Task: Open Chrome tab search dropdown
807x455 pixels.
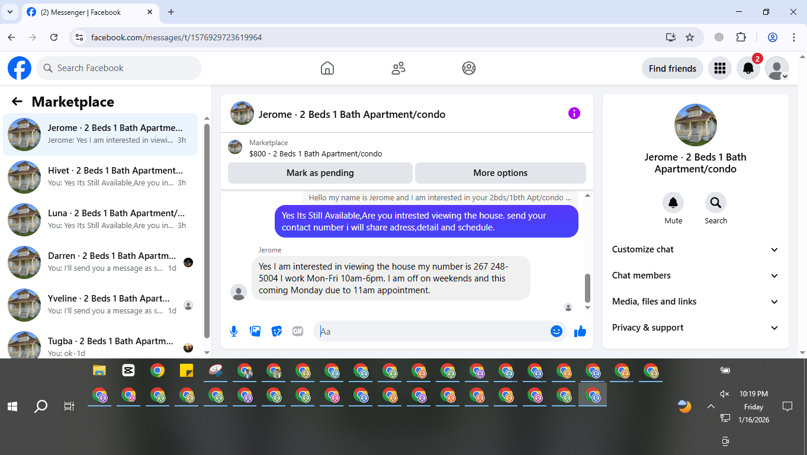Action: [x=10, y=12]
